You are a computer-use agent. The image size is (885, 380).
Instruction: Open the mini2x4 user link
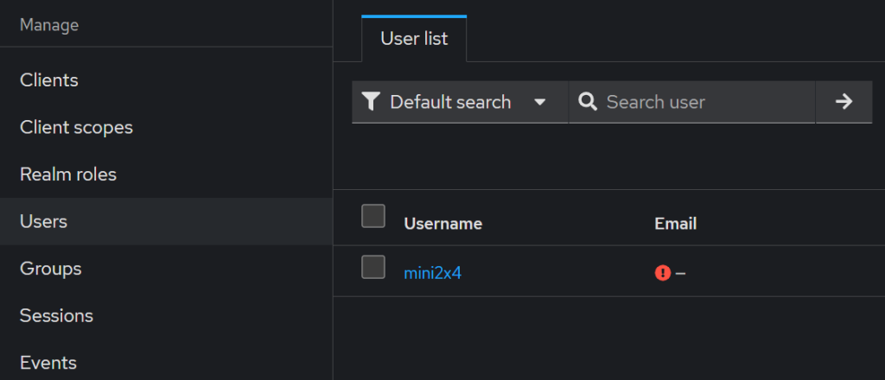click(x=432, y=274)
